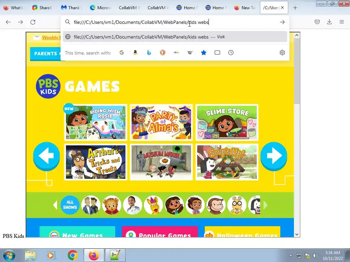The width and height of the screenshot is (350, 262).
Task: Search this time with eBay icon
Action: pos(176,53)
